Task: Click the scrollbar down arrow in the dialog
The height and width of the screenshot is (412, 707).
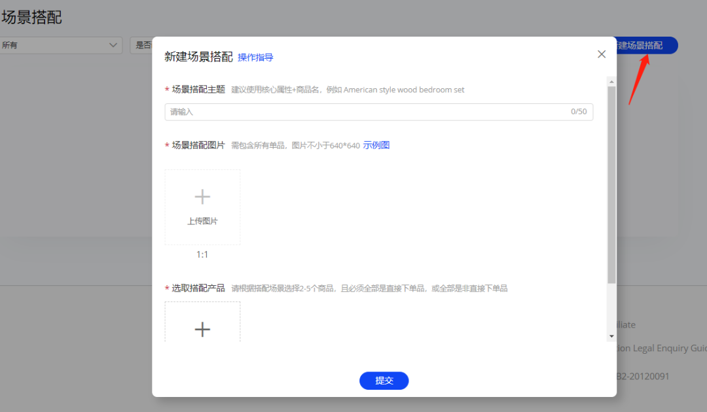Action: coord(611,335)
